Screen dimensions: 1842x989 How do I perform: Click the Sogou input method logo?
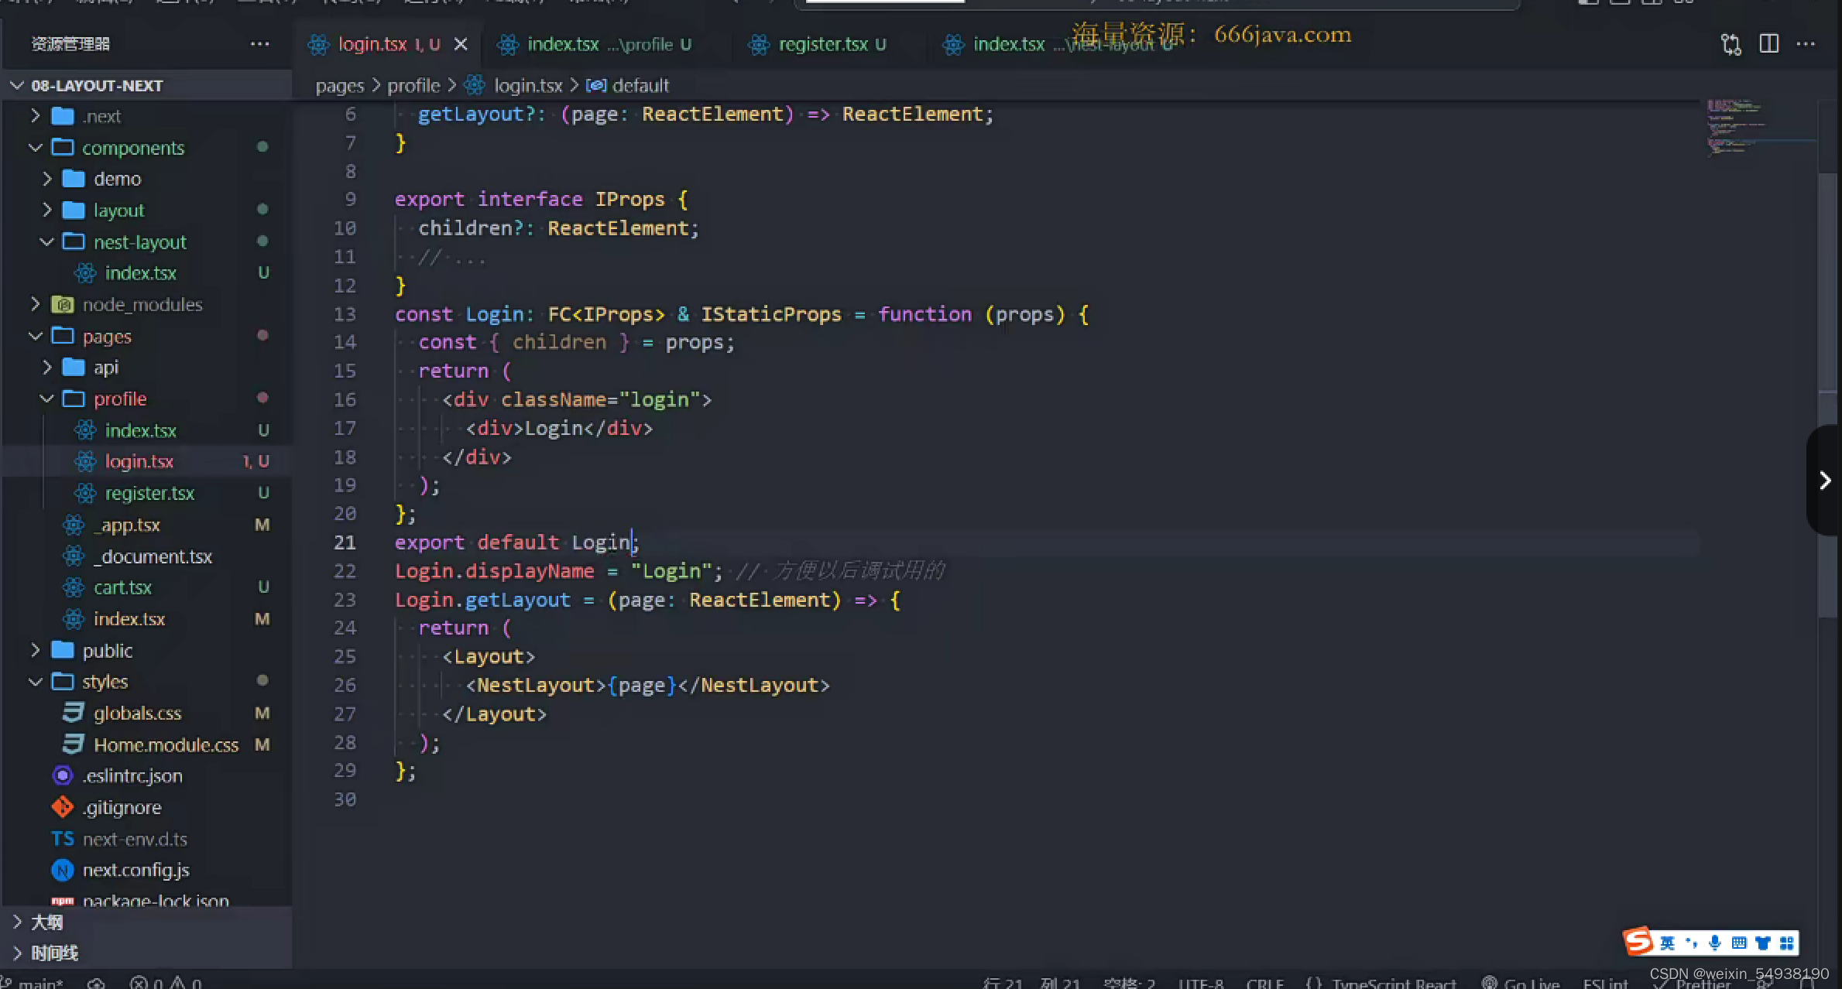point(1638,941)
